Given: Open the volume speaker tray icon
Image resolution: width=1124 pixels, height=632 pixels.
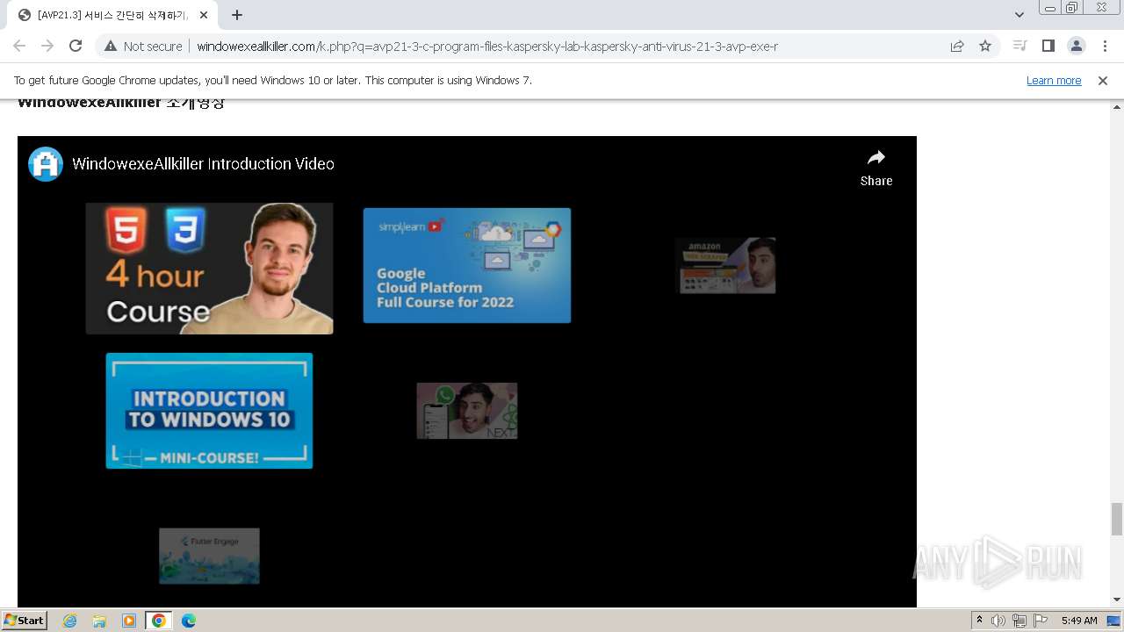Looking at the screenshot, I should pyautogui.click(x=998, y=621).
